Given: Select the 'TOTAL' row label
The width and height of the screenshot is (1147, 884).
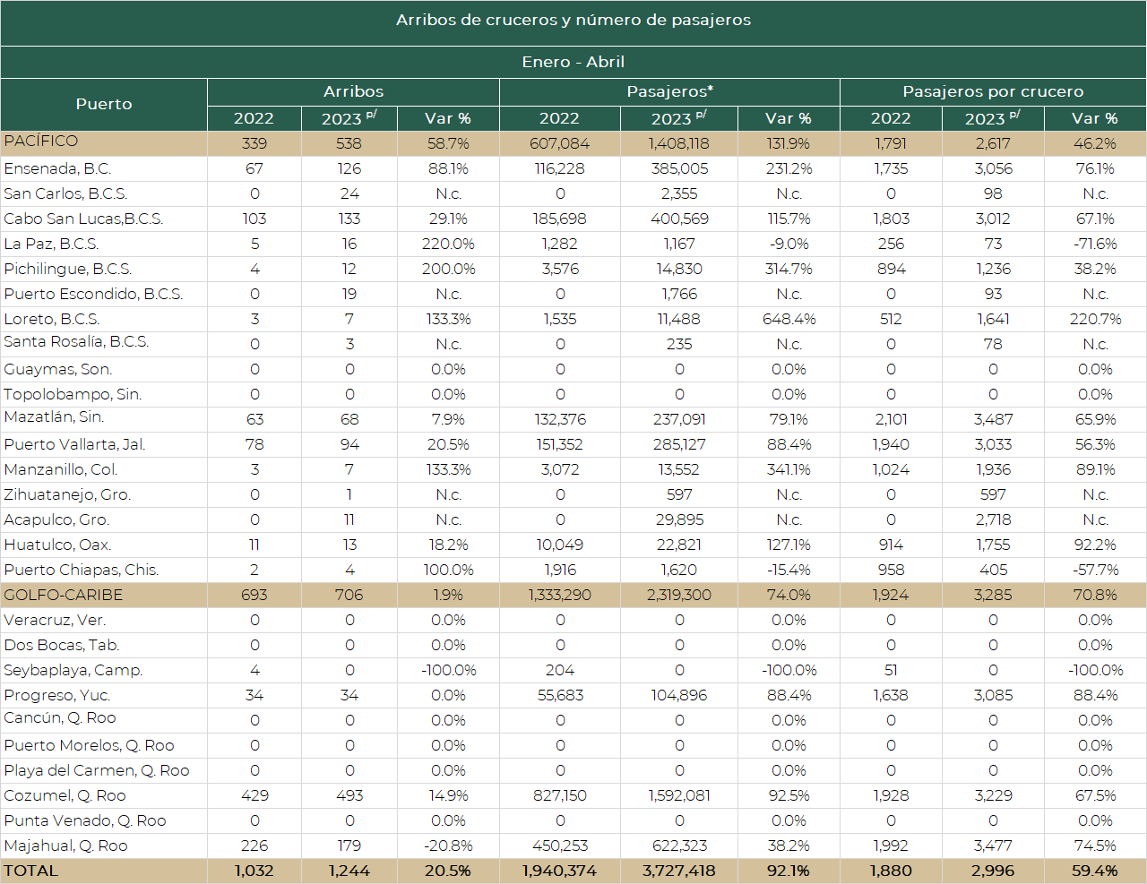Looking at the screenshot, I should tap(31, 871).
